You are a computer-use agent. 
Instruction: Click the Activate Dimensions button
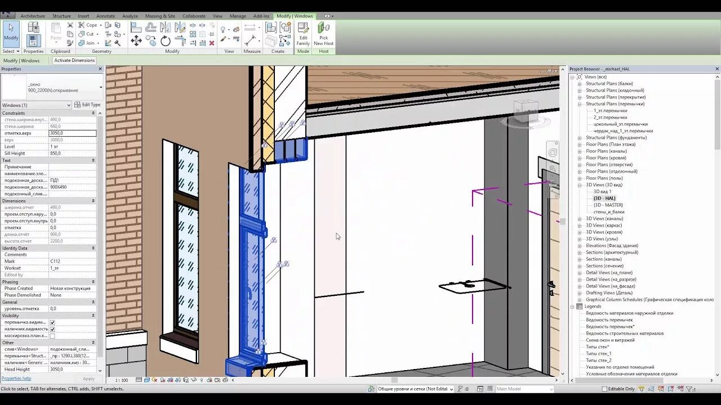(74, 60)
